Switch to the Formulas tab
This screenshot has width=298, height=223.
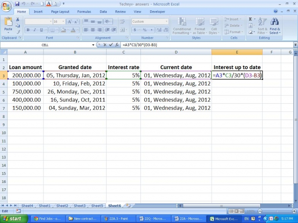tap(84, 12)
